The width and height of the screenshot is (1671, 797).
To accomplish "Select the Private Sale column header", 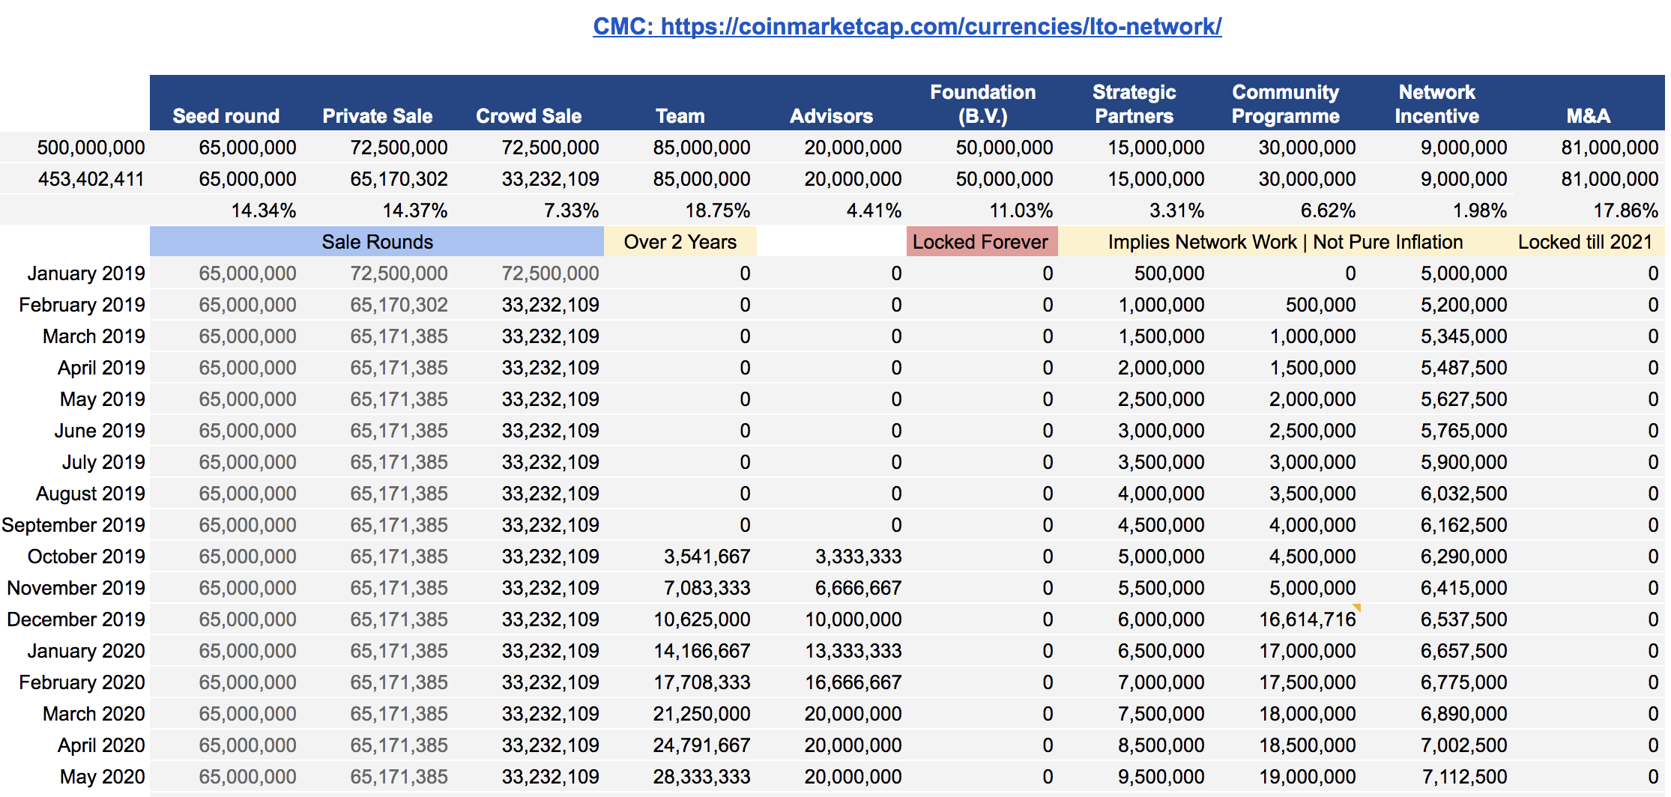I will (378, 116).
